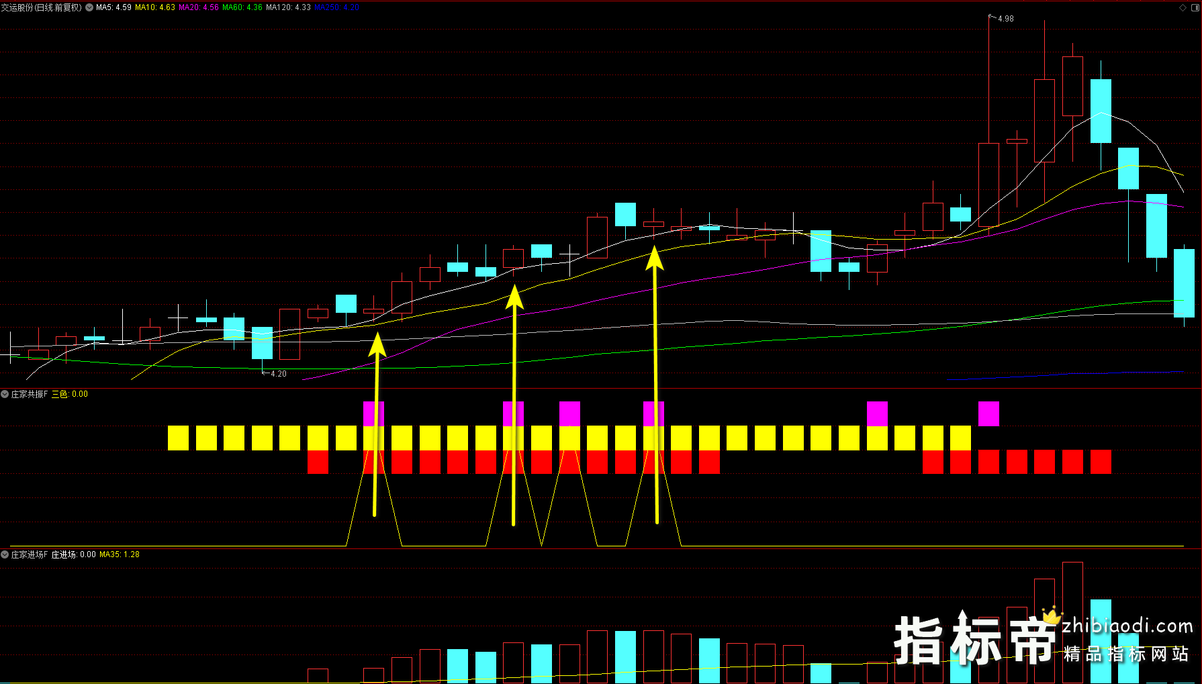Click the MA35: 1.28 value label

tap(120, 554)
